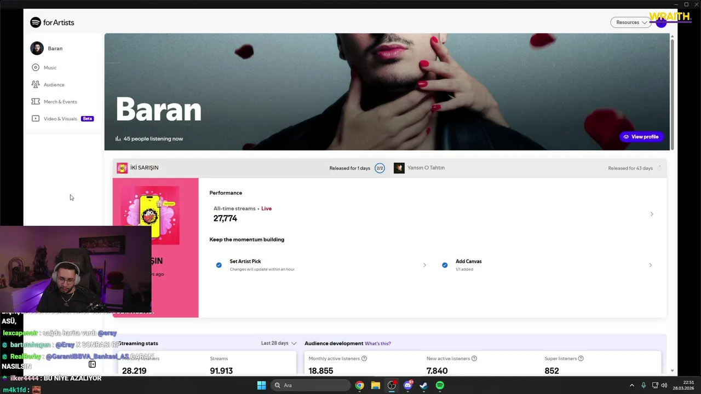Open OBS Studio from the taskbar
The width and height of the screenshot is (701, 394).
click(392, 385)
